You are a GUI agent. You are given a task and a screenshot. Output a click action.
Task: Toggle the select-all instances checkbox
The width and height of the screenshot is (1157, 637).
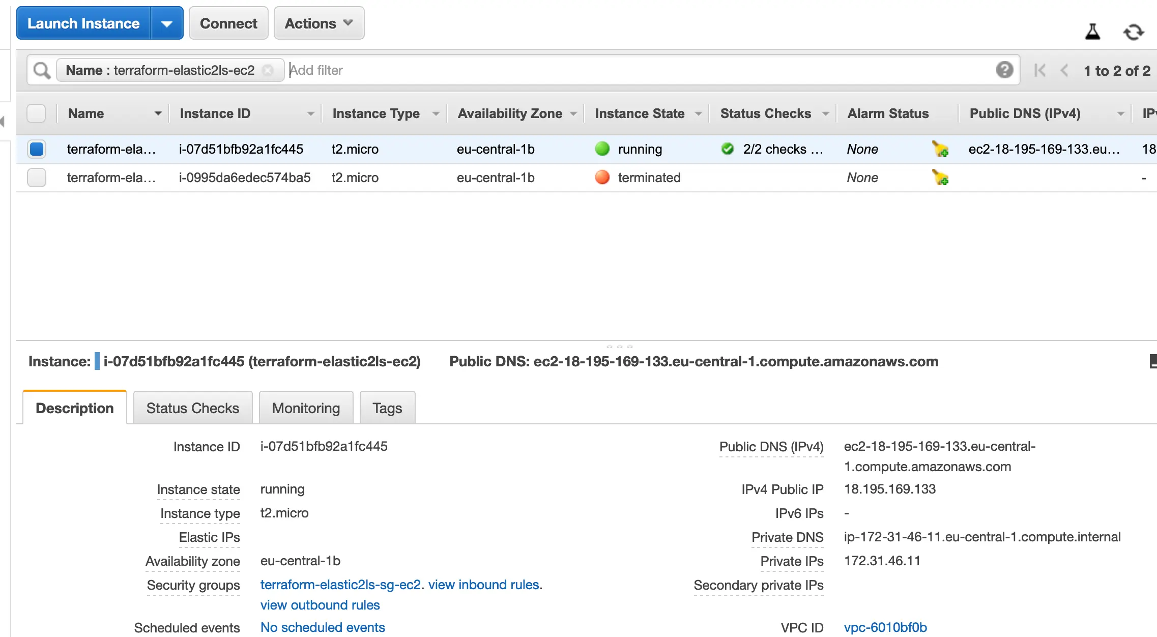(x=36, y=113)
